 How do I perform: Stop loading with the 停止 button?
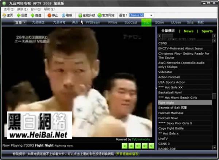click(53, 15)
